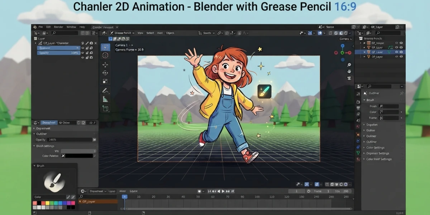Select the Annotate pencil tool

pyautogui.click(x=105, y=91)
